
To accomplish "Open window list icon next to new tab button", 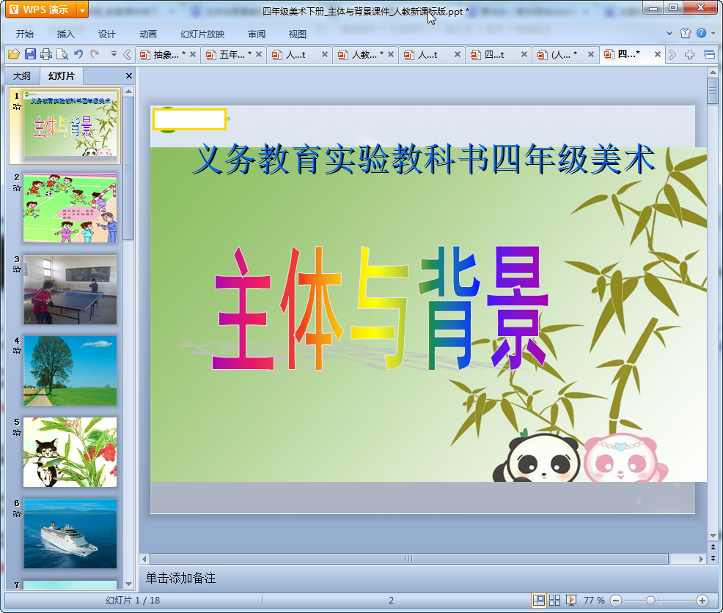I will [x=709, y=55].
